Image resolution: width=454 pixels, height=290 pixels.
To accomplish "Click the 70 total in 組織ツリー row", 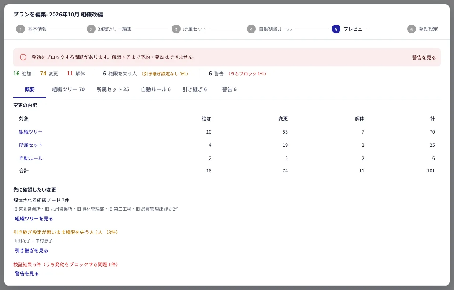I will [432, 132].
